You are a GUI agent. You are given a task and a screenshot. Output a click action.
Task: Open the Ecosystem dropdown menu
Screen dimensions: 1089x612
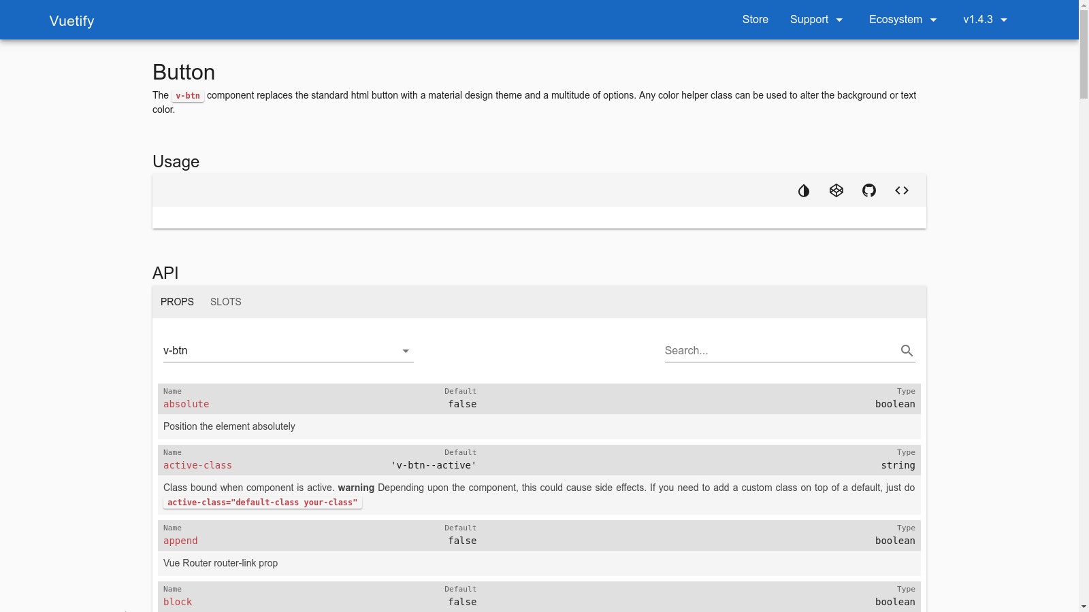tap(903, 20)
